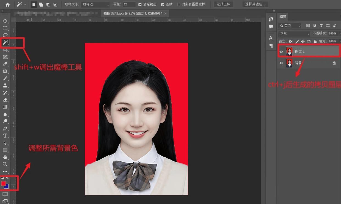Viewport: 341px width, 204px height.
Task: Select the Crop tool
Action: tap(5, 50)
